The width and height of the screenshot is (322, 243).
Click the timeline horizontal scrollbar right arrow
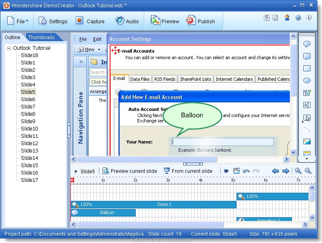305,225
